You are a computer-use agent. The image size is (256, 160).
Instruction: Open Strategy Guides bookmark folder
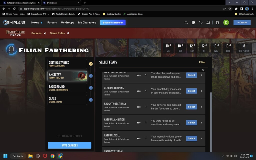coord(112,14)
